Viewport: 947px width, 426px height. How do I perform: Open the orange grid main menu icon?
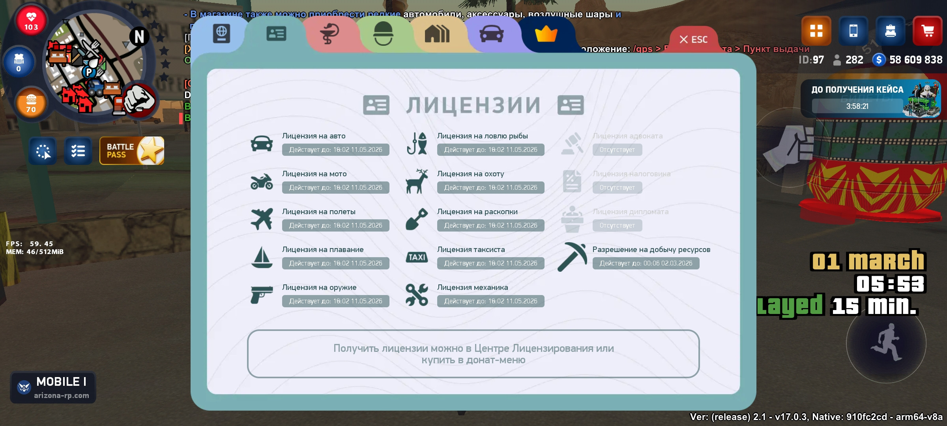point(816,31)
